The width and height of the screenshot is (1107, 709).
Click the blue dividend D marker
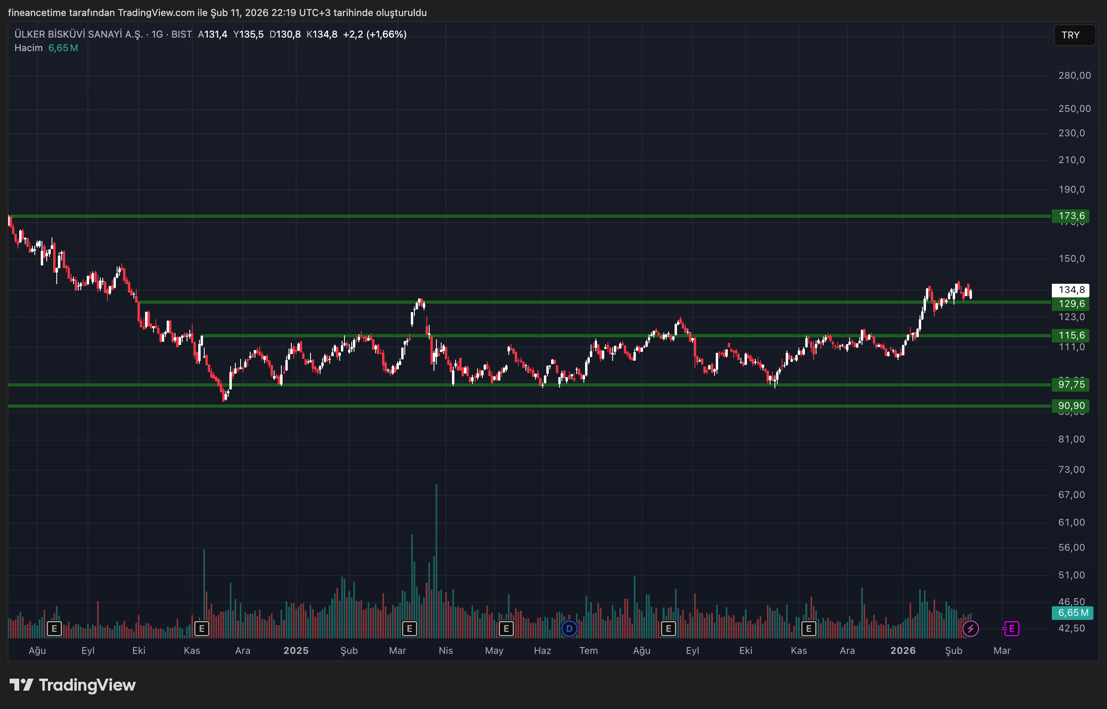[x=569, y=628]
